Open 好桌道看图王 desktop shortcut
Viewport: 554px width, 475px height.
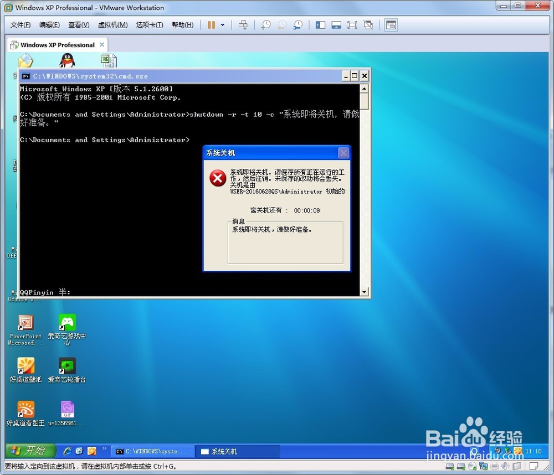(26, 413)
